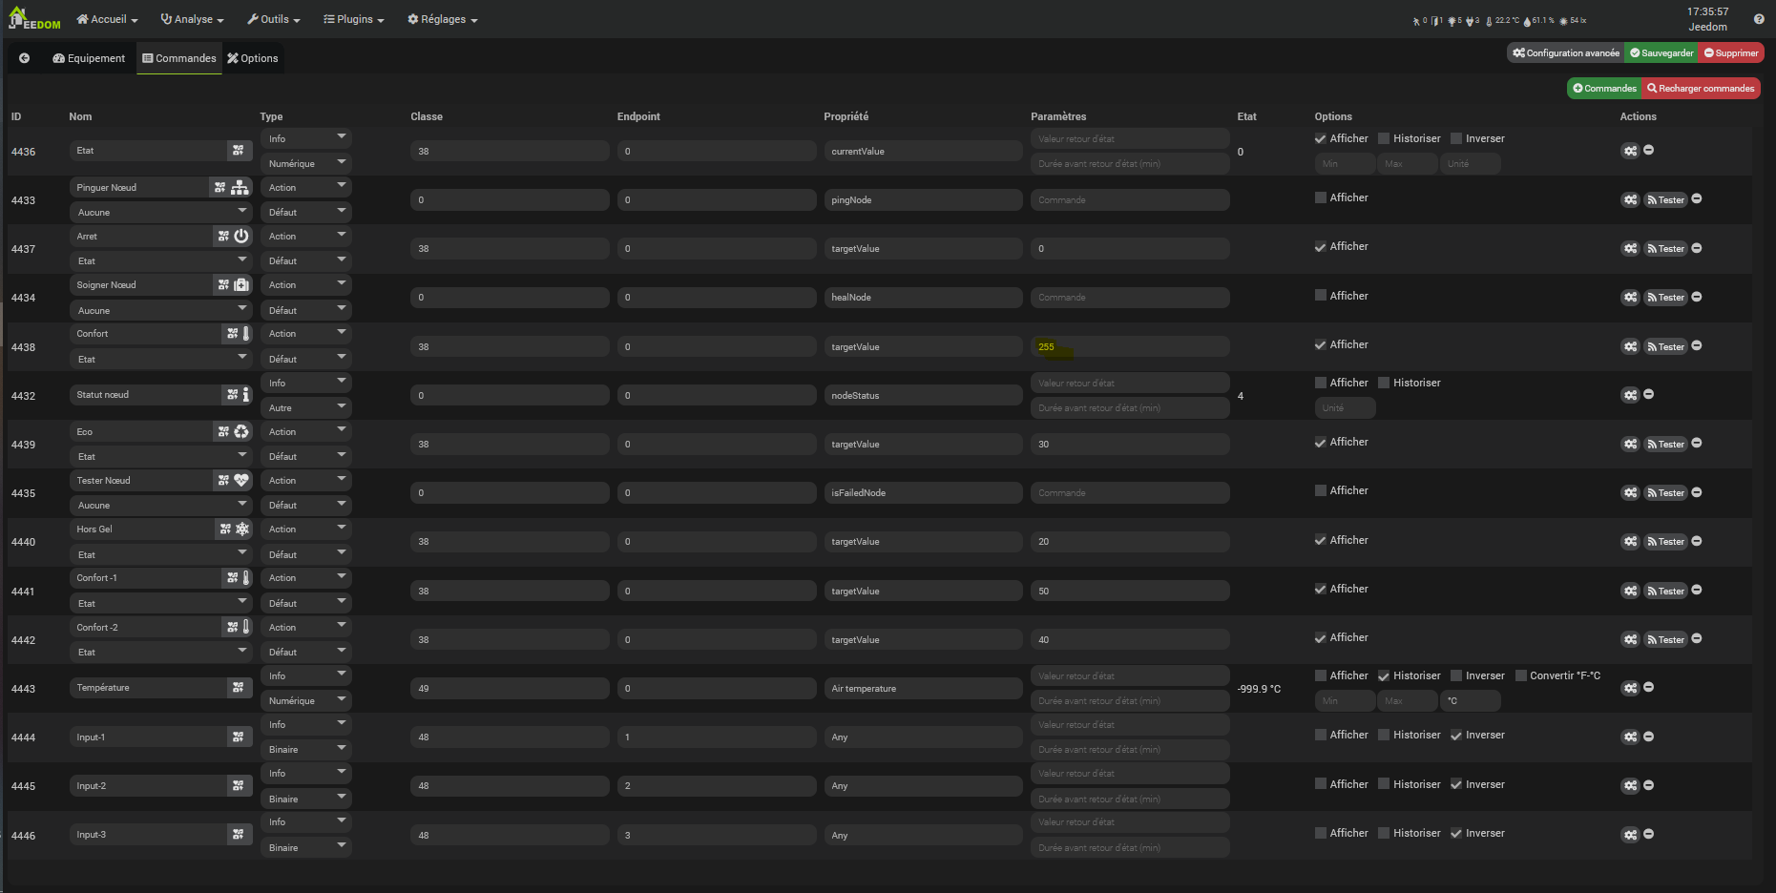Screen dimensions: 1776x893
Task: Click the back arrow icon
Action: 25,58
